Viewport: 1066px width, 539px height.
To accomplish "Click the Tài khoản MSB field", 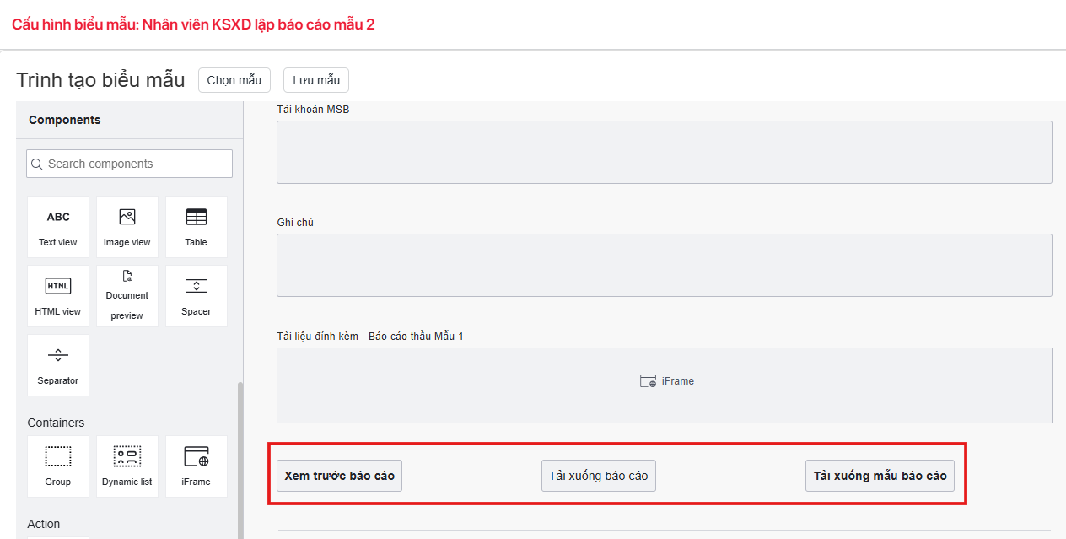I will point(664,152).
